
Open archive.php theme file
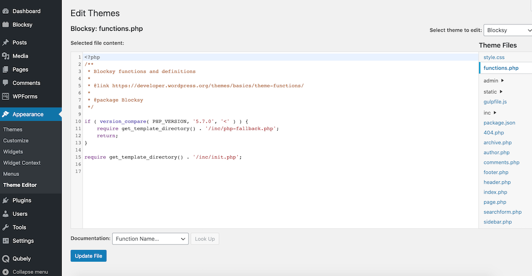[497, 143]
